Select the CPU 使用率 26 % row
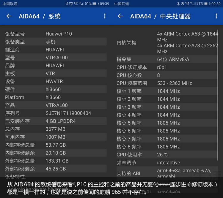 pyautogui.click(x=167, y=155)
